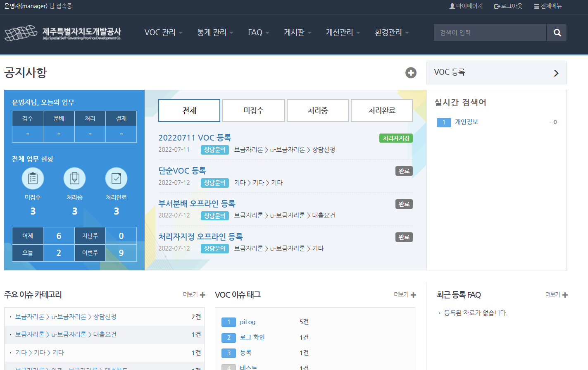Image resolution: width=588 pixels, height=370 pixels.
Task: Click the Jeju Development Co. logo
Action: 63,33
